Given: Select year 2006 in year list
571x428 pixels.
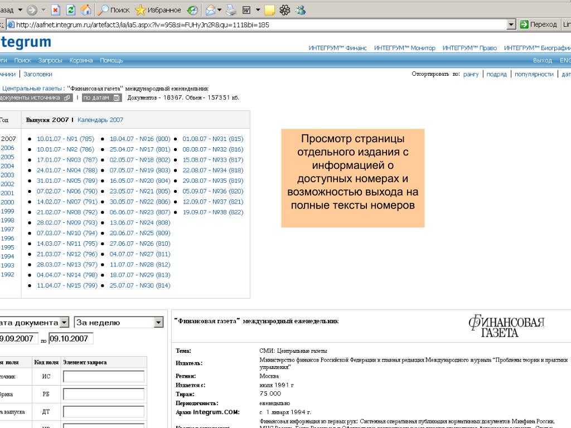Looking at the screenshot, I should pyautogui.click(x=7, y=148).
